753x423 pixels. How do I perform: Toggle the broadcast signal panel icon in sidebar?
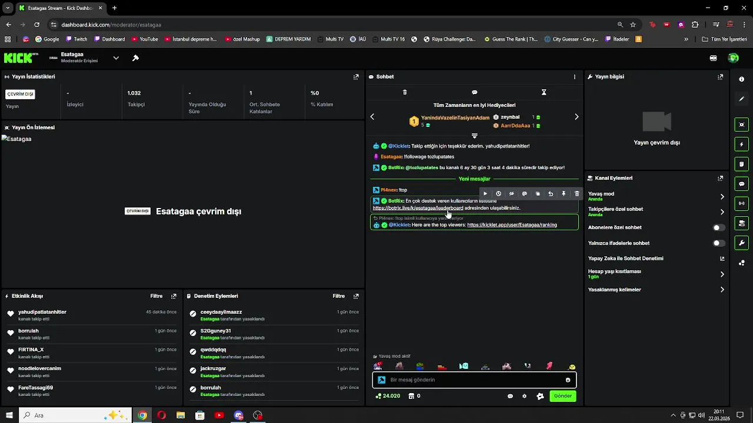[741, 203]
